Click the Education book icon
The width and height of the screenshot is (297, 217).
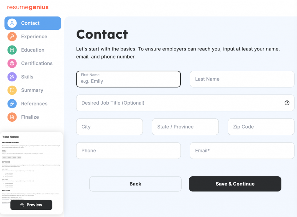12,50
